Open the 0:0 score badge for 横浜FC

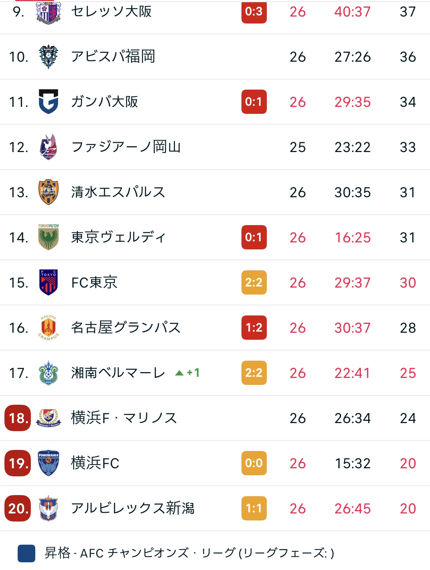pos(254,463)
